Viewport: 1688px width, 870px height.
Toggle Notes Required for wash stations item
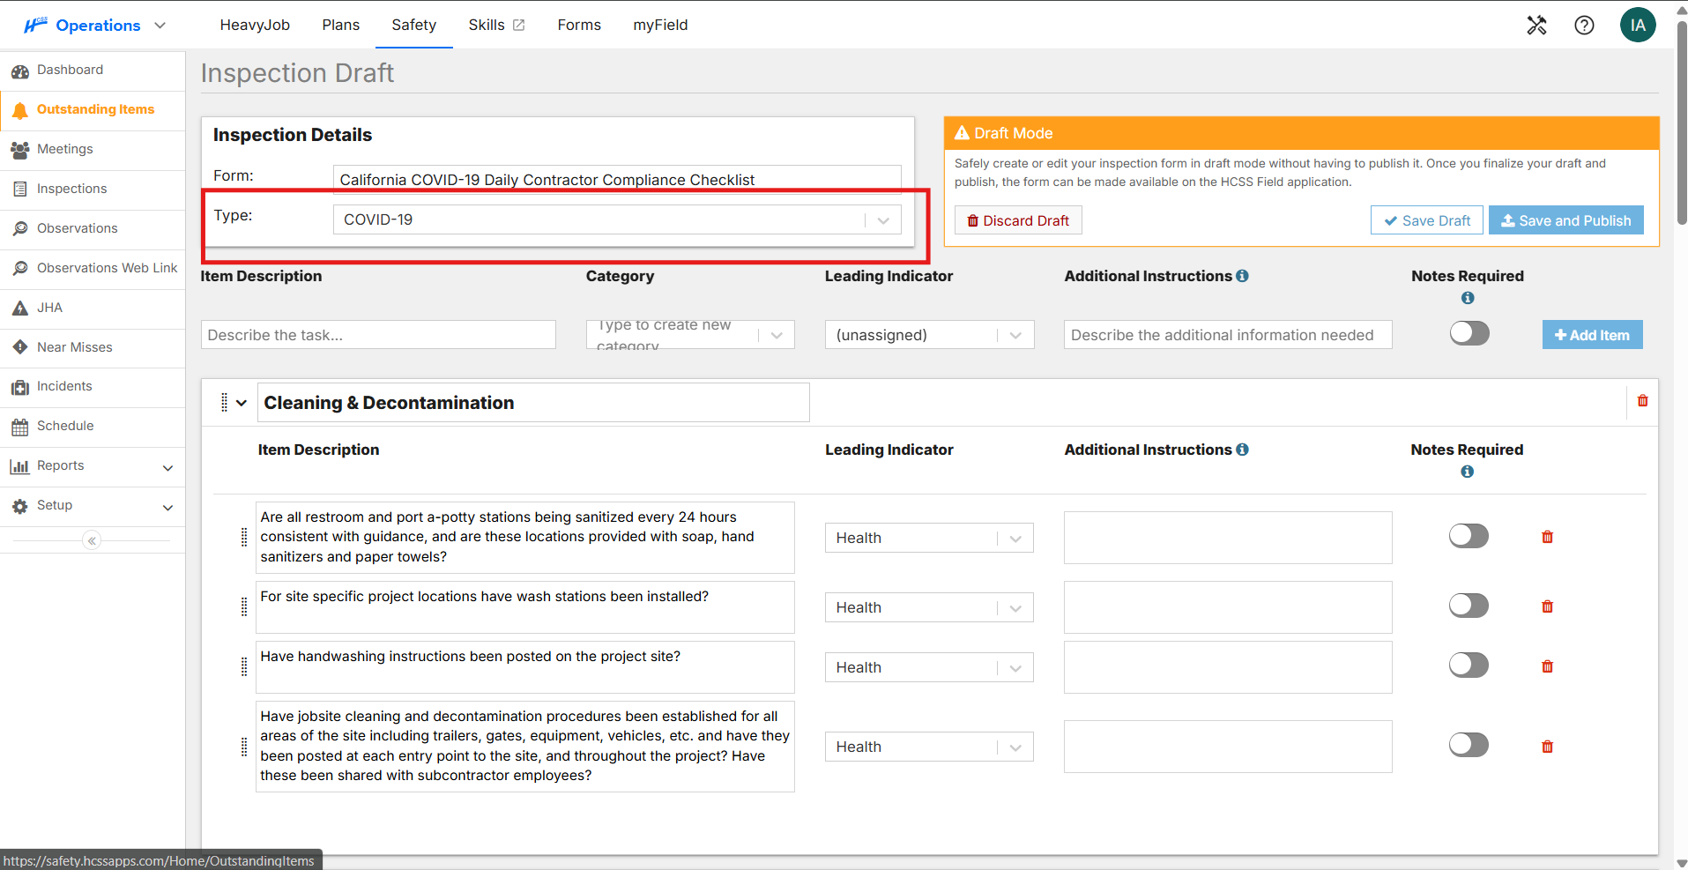tap(1469, 606)
